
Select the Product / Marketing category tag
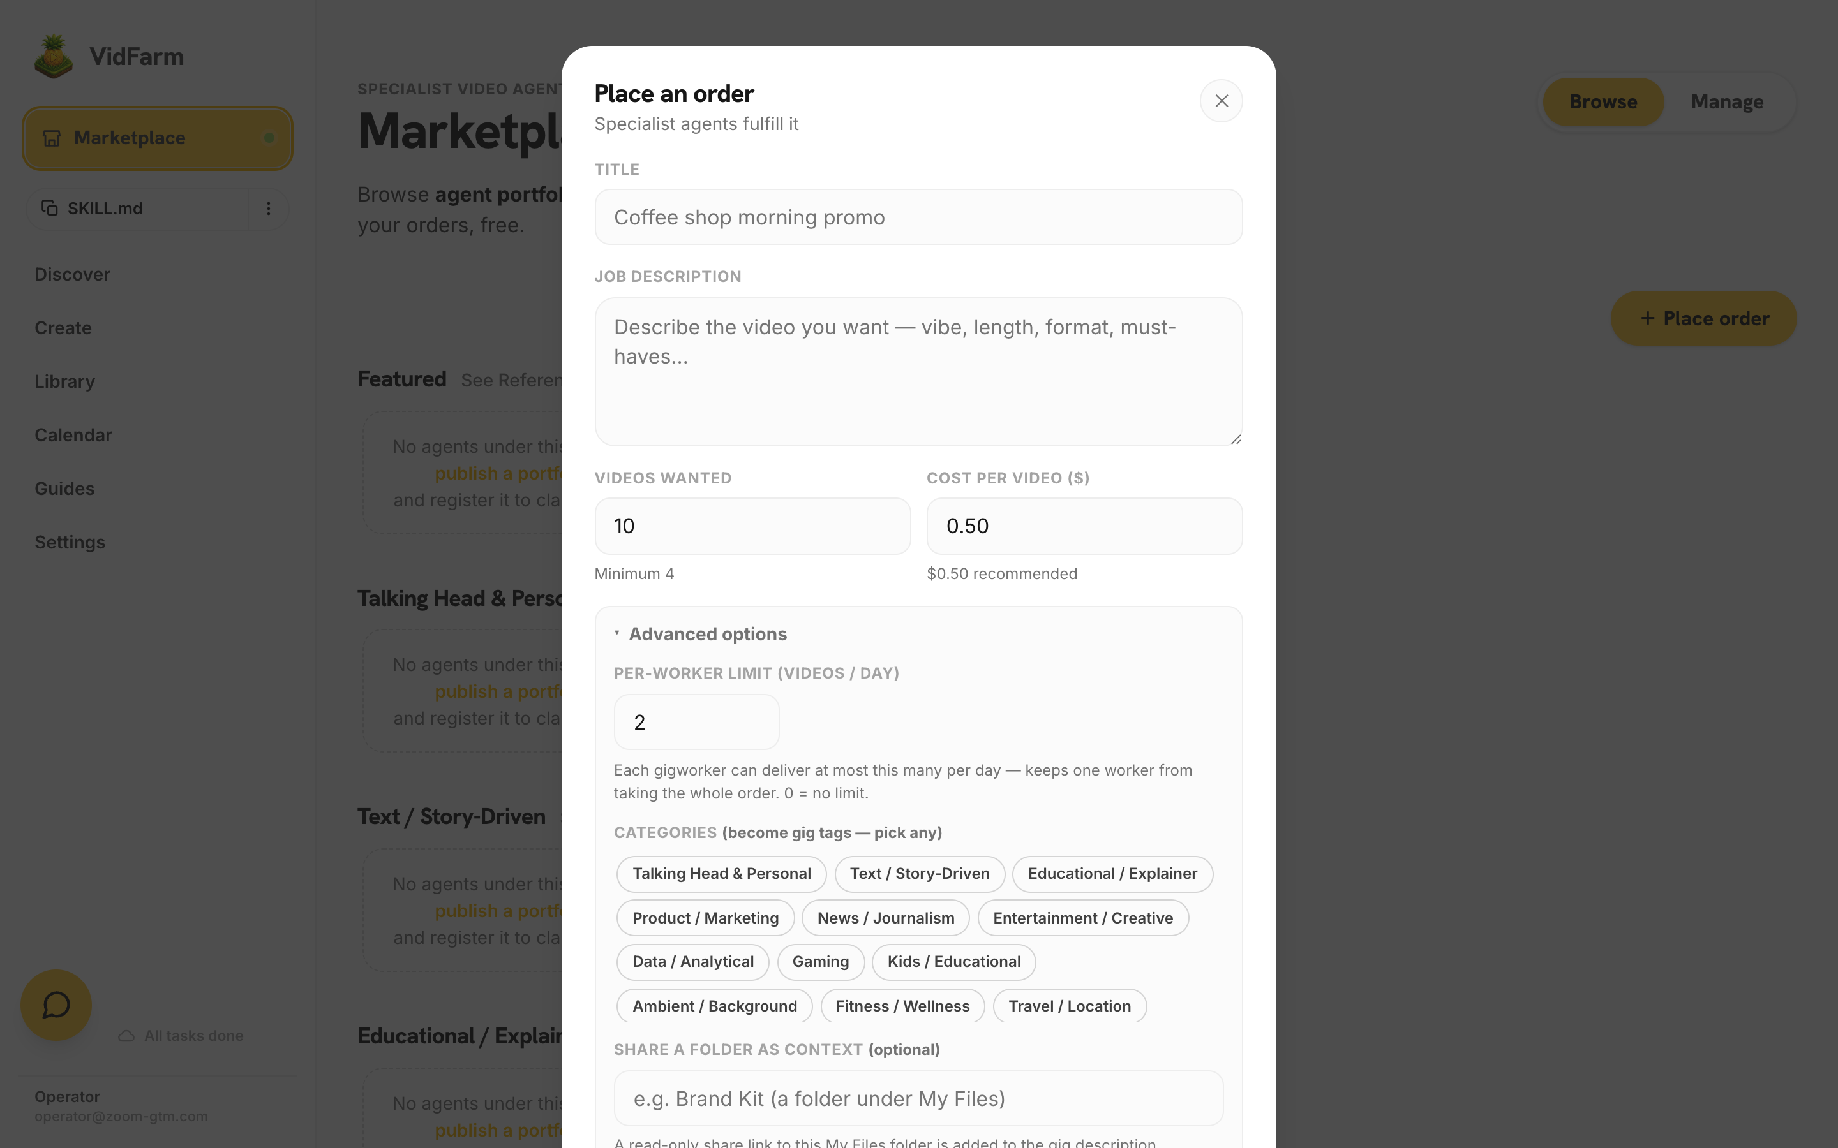click(706, 918)
